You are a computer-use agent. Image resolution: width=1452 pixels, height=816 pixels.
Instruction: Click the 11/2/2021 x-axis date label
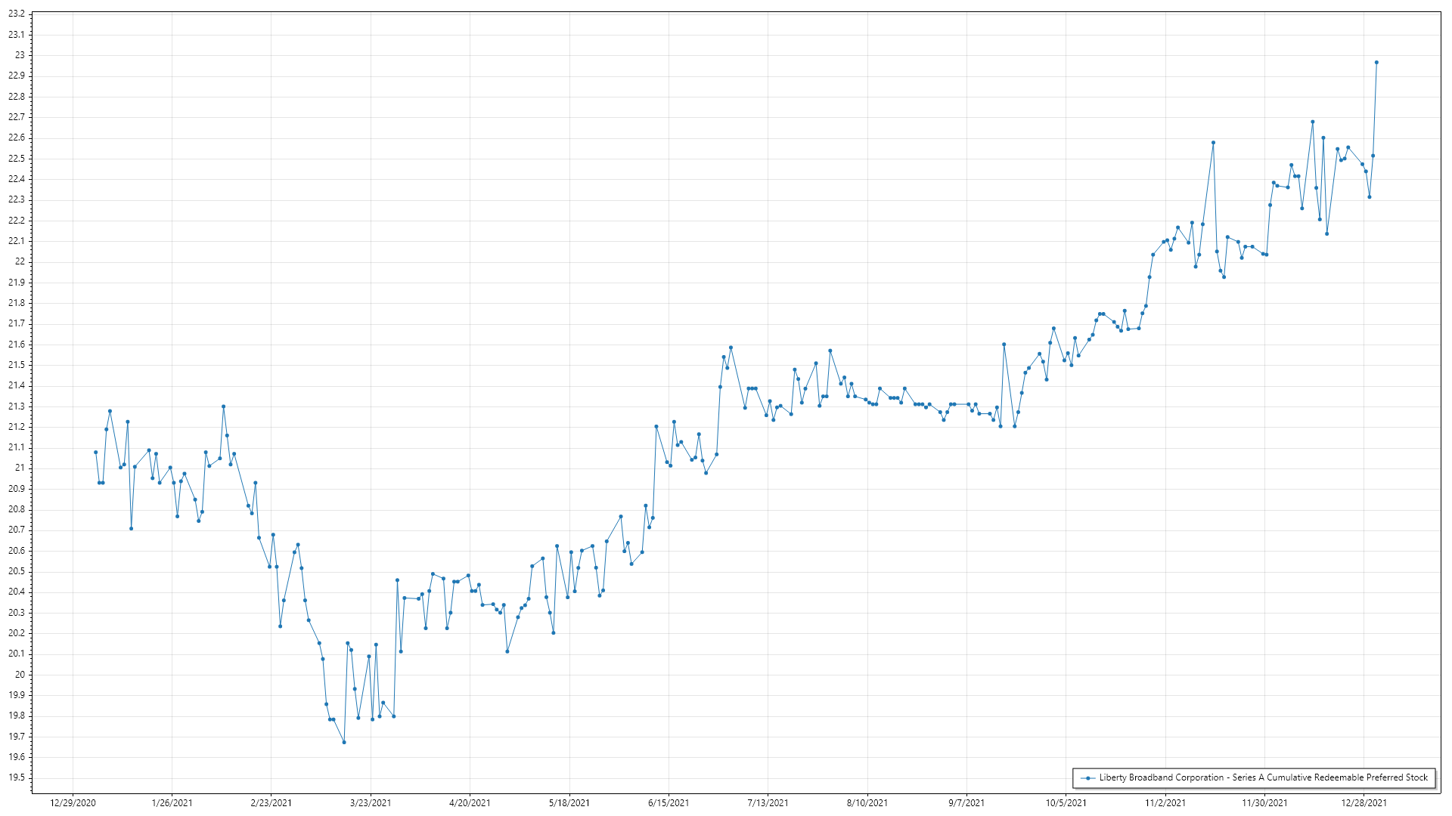1165,802
